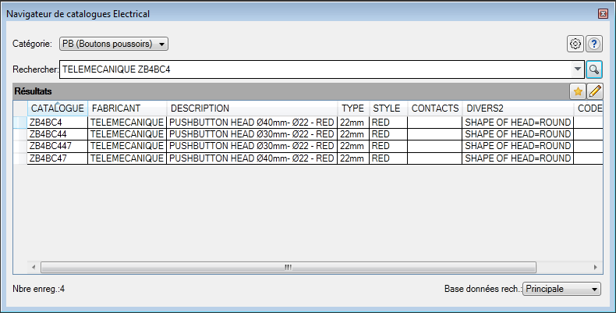Sort by the CONTACTS column header
This screenshot has height=313, width=616.
click(x=435, y=108)
